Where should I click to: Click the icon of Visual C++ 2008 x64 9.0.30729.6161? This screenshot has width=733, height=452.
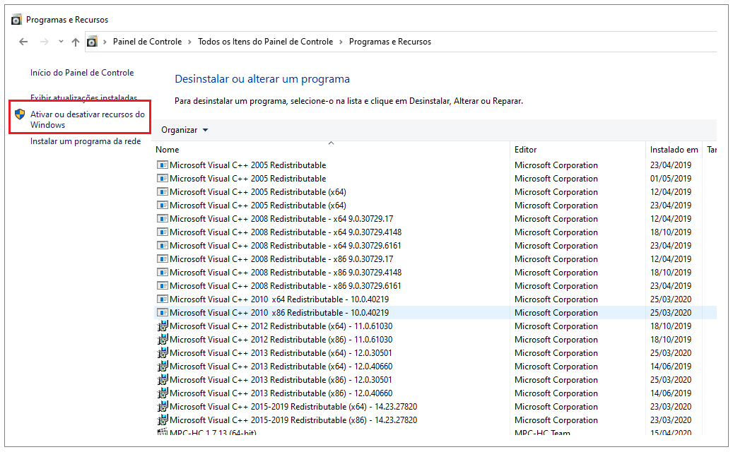[x=162, y=246]
